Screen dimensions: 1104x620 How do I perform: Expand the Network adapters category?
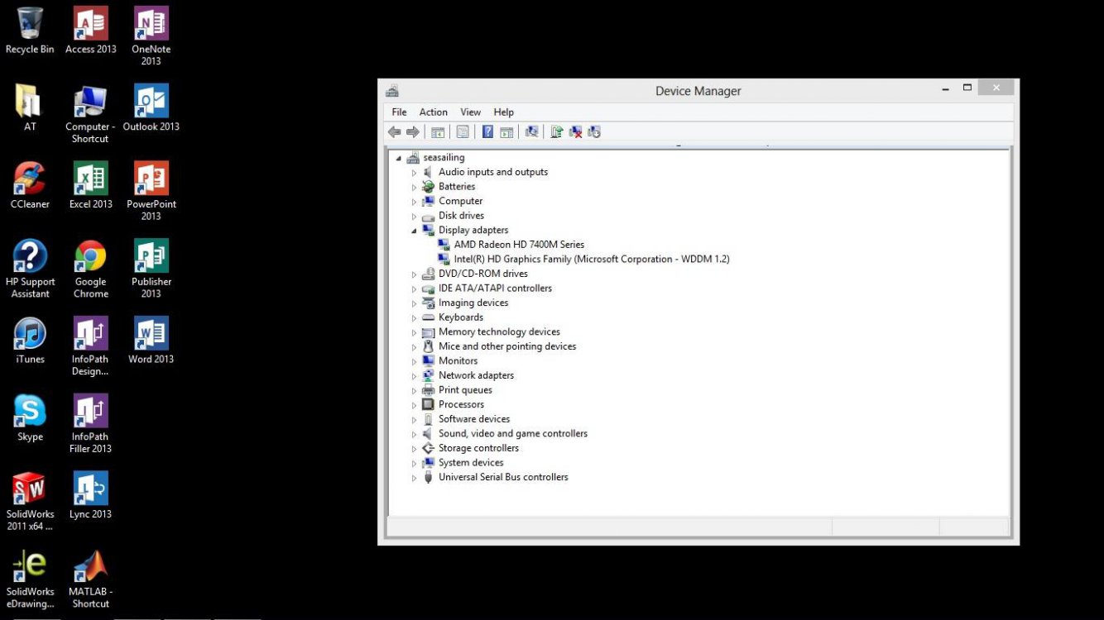415,376
